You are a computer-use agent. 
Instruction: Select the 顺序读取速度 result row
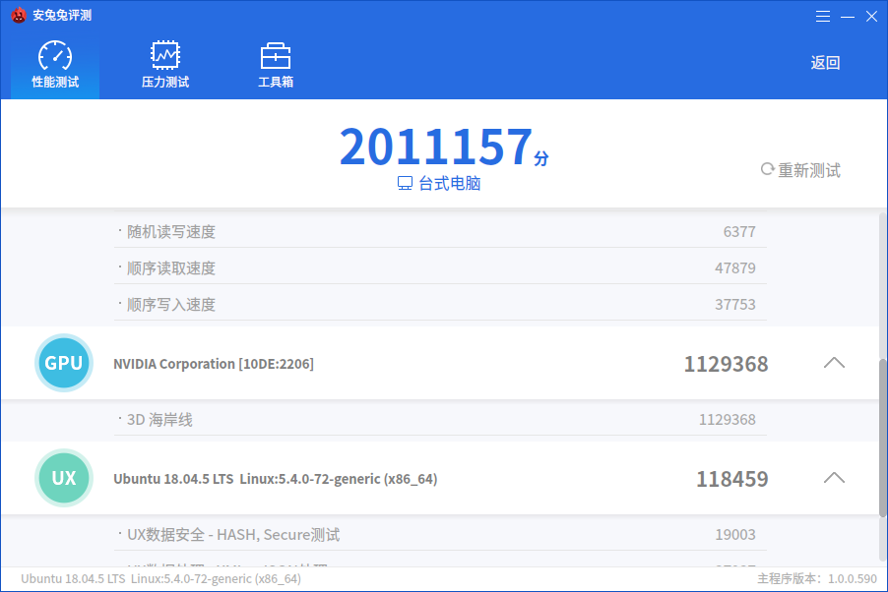[x=440, y=267]
